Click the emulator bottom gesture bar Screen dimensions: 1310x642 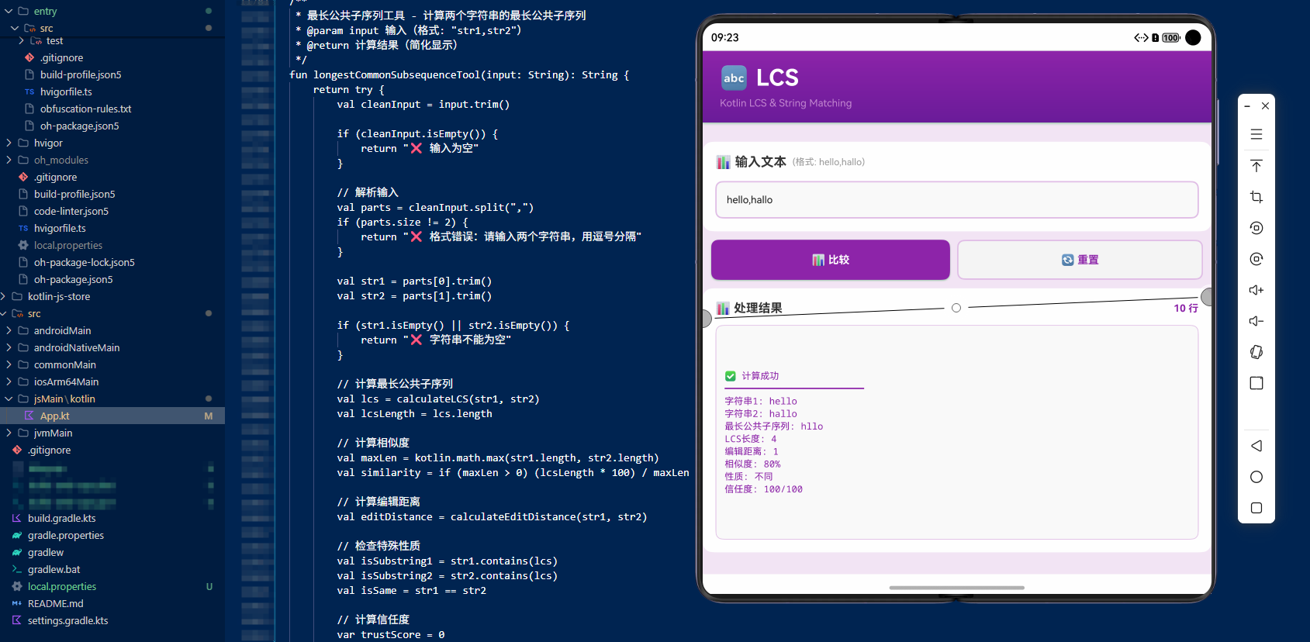point(956,588)
